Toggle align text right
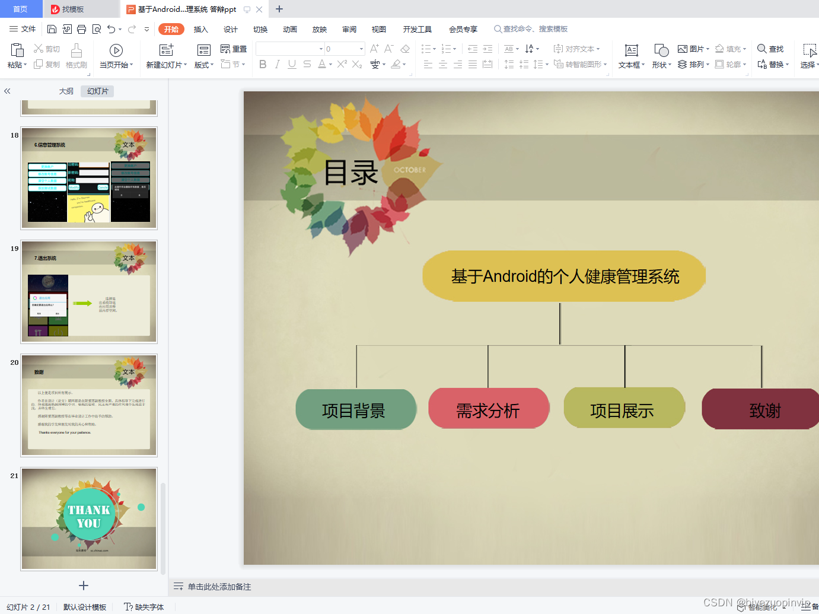Screen dimensions: 819x614 pos(458,64)
